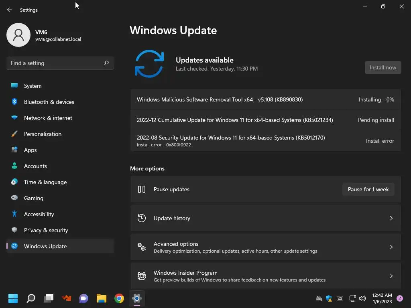Open the VM6 user profile avatar
Image resolution: width=411 pixels, height=308 pixels.
[18, 35]
